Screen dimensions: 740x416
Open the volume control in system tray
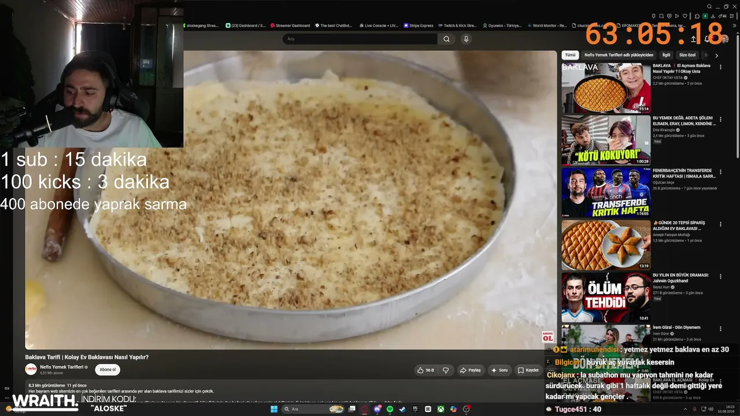click(712, 409)
